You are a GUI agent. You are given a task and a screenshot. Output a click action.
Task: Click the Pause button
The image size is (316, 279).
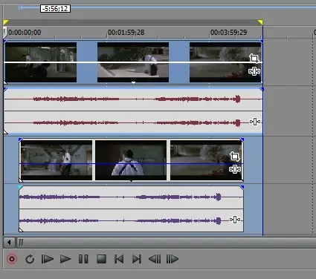click(x=83, y=259)
